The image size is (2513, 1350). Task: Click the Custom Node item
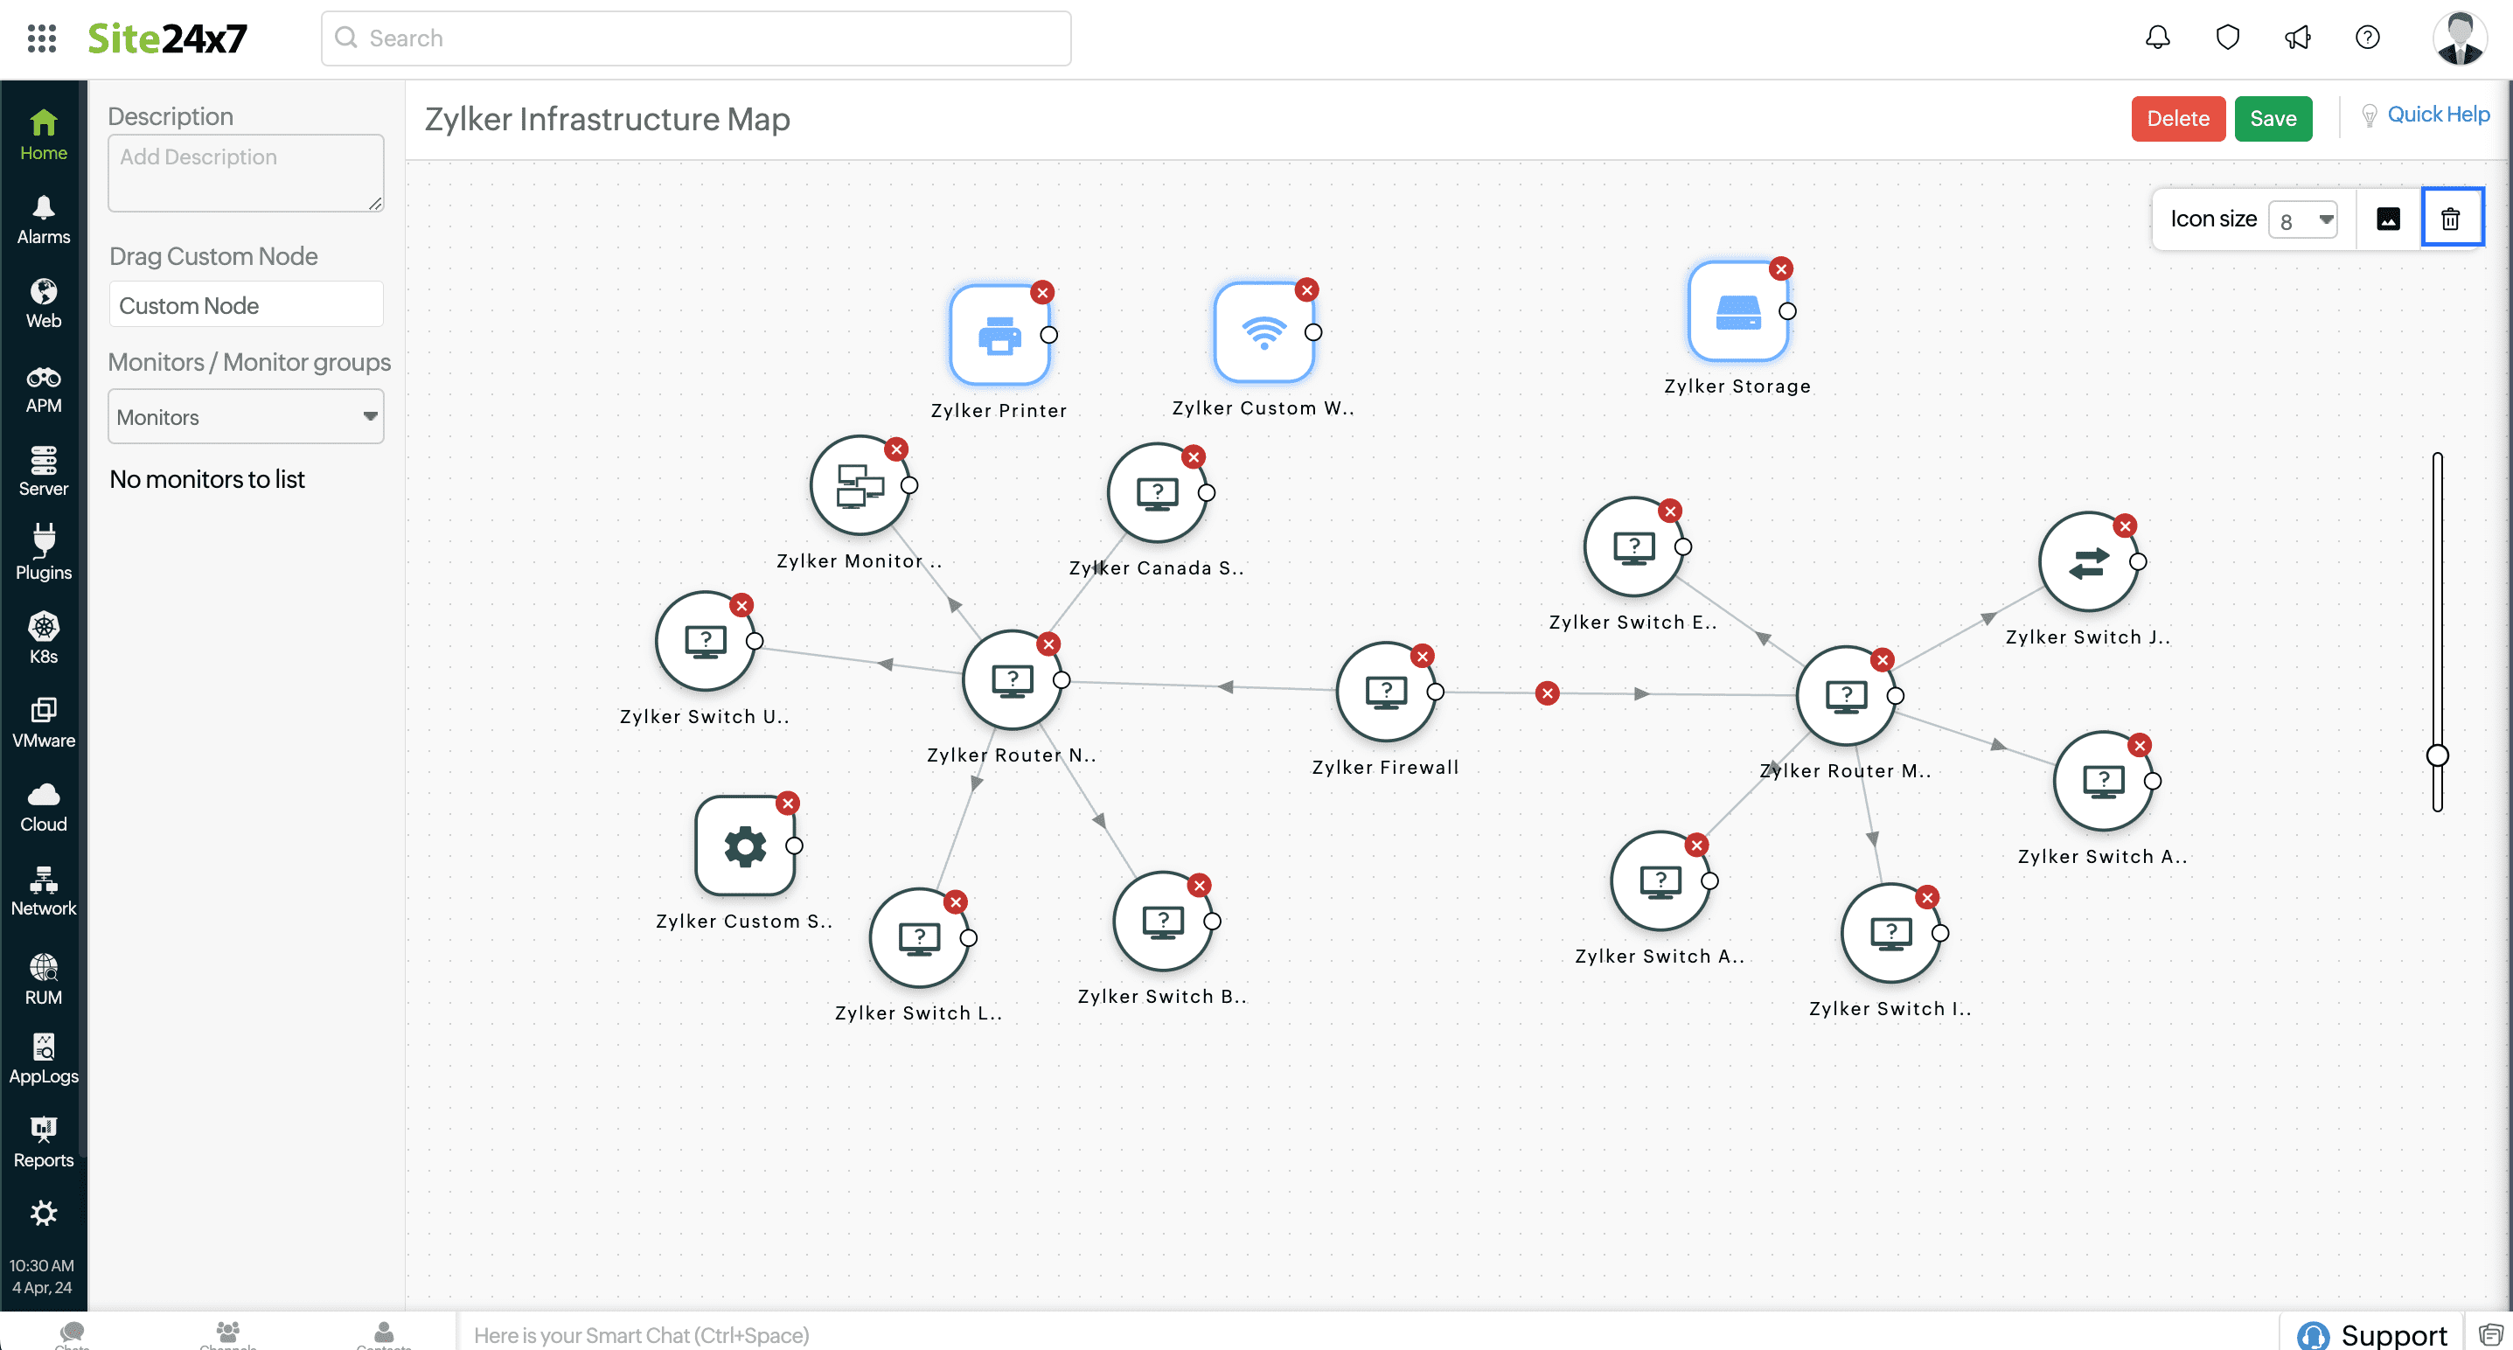click(x=246, y=305)
